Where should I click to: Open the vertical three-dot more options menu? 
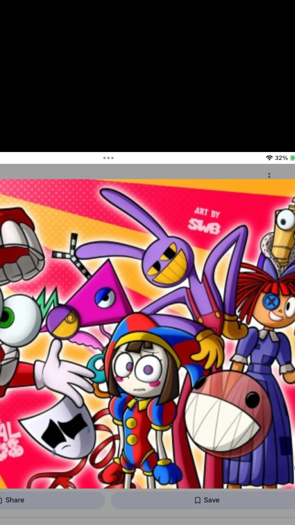click(x=269, y=176)
